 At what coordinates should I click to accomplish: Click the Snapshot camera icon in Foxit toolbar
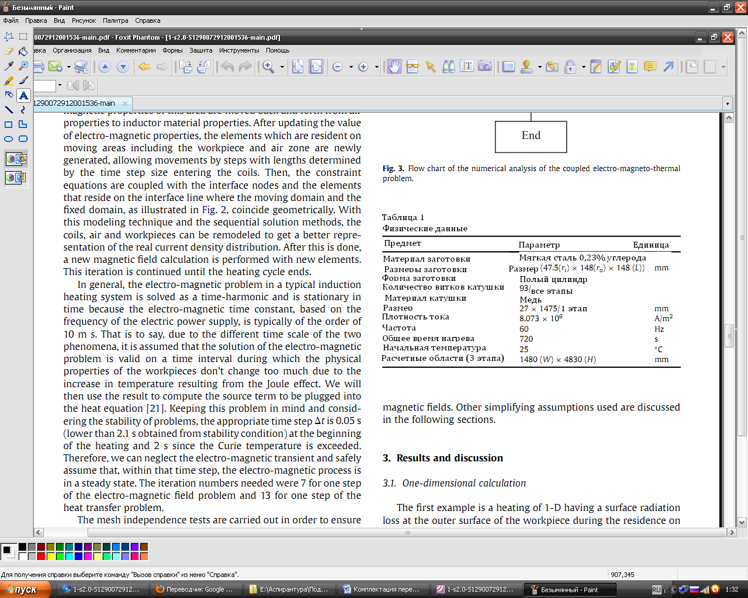click(485, 67)
